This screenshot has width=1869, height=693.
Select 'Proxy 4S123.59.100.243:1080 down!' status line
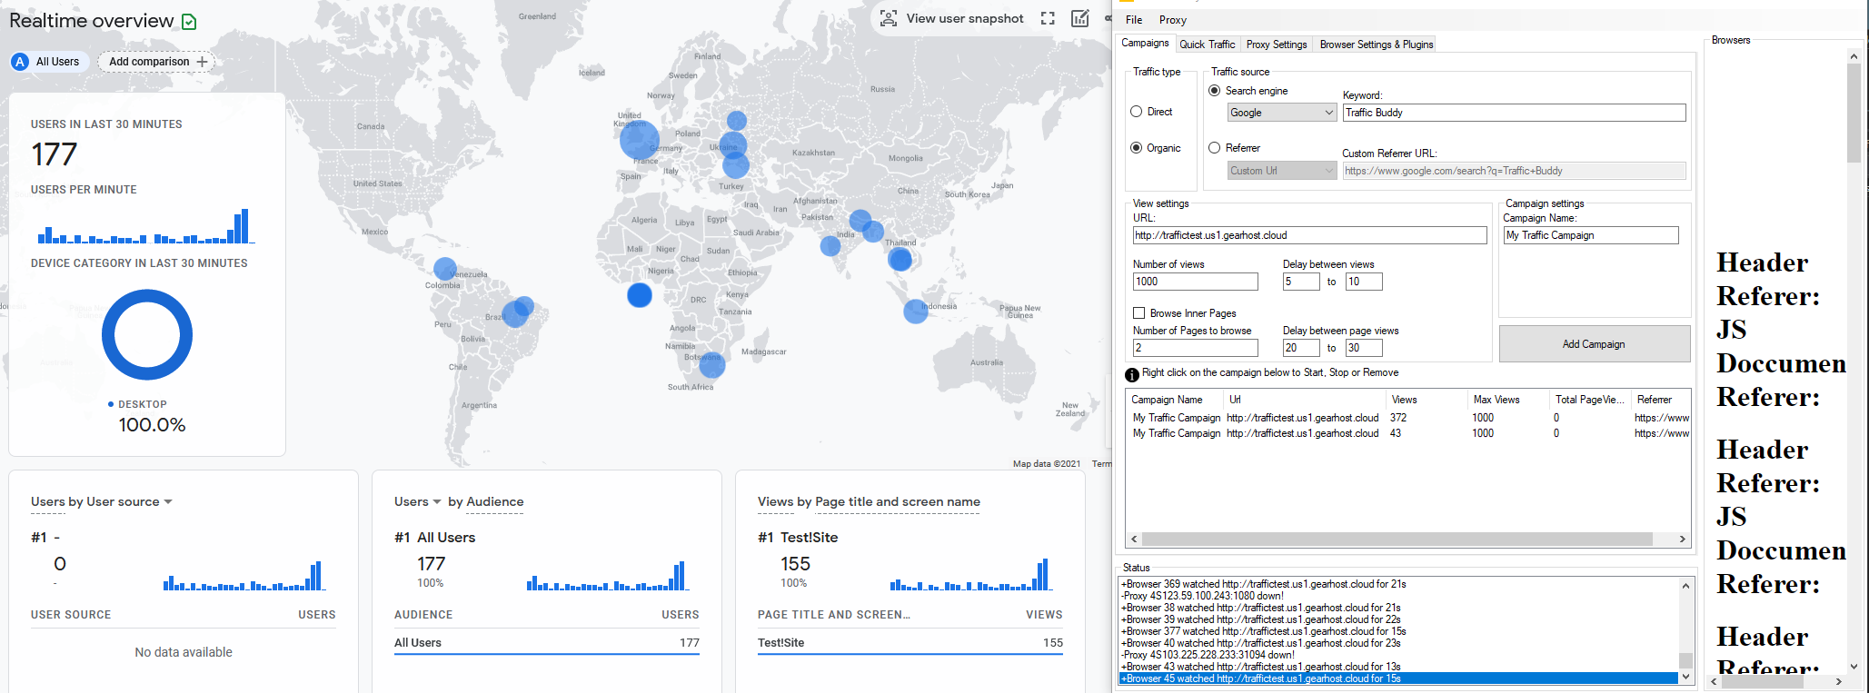point(1202,596)
